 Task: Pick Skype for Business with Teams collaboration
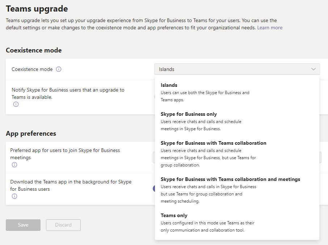click(x=237, y=154)
